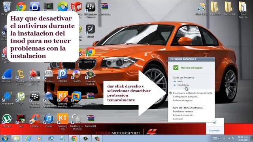253x142 pixels.
Task: Click the network signal tray icon
Action: (228, 138)
